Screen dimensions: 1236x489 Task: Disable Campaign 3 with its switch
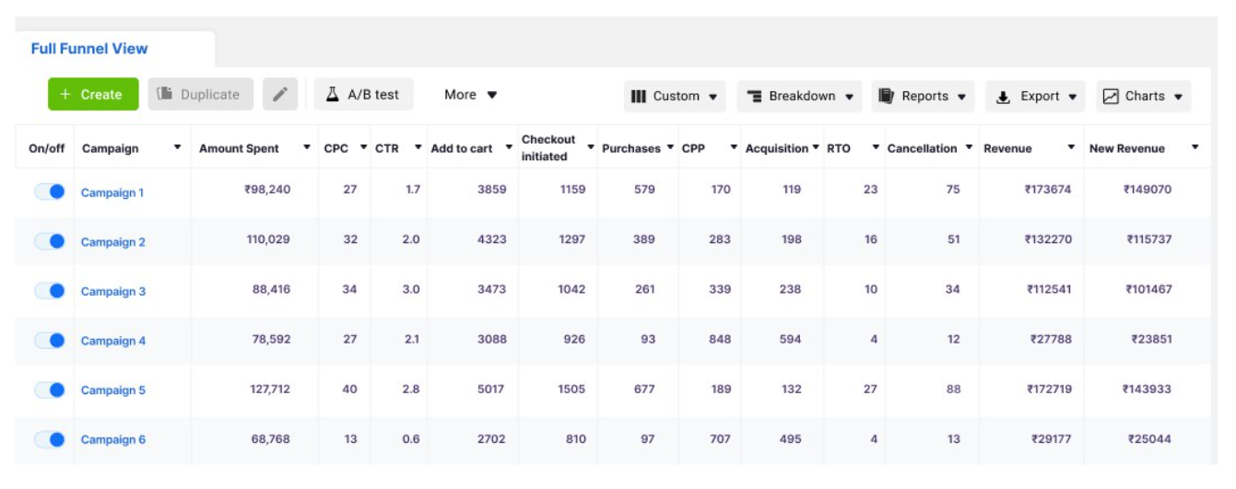click(x=50, y=291)
